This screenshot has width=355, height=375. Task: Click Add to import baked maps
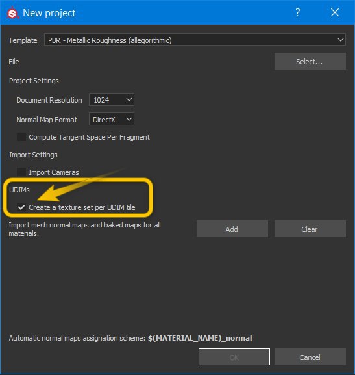tap(232, 229)
